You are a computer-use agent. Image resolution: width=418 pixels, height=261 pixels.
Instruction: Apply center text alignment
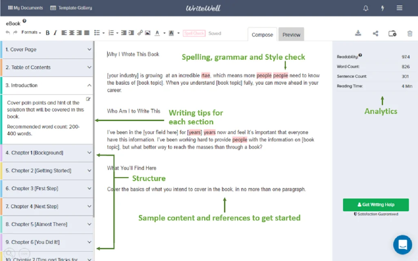tap(71, 33)
